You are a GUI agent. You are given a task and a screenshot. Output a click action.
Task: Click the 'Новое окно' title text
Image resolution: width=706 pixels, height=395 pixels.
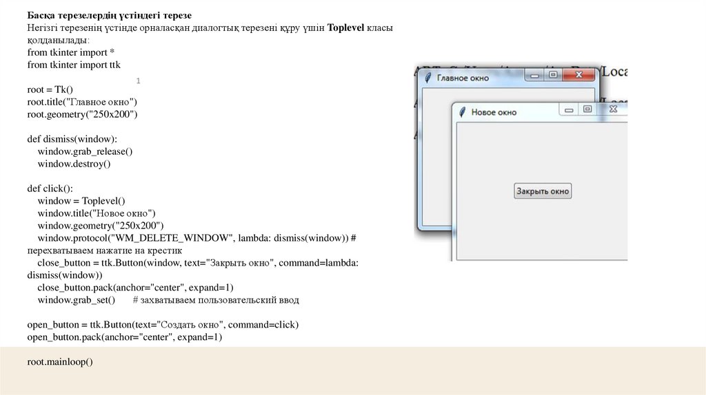click(494, 112)
